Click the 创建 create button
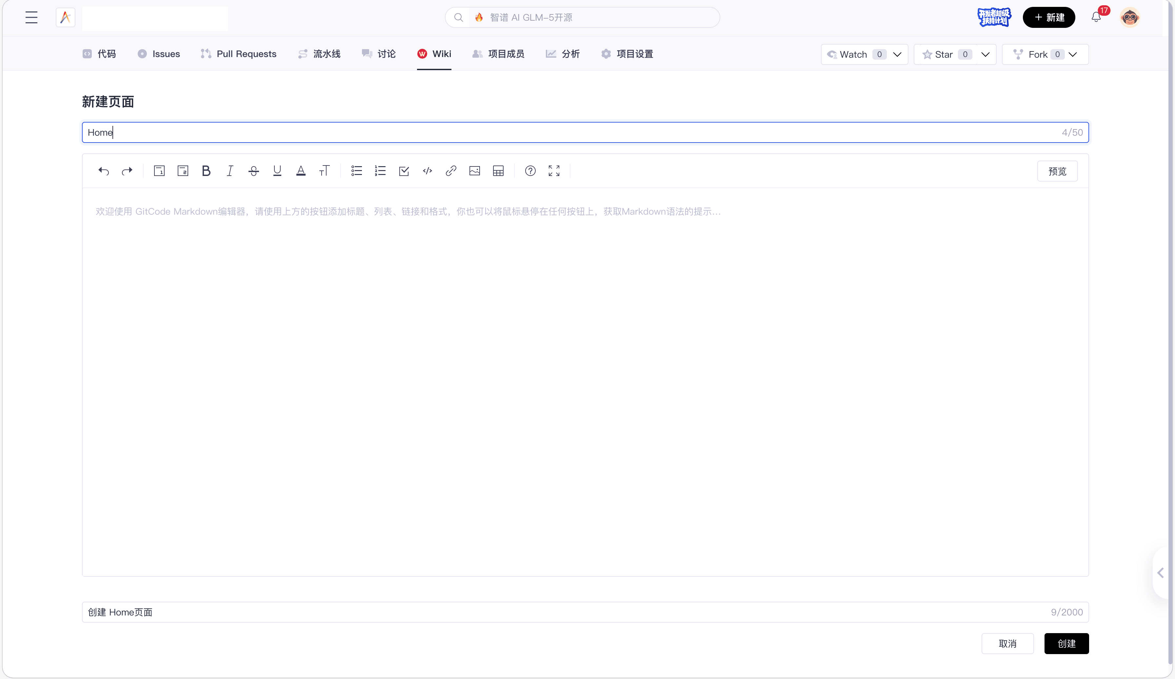Image resolution: width=1175 pixels, height=679 pixels. tap(1066, 644)
